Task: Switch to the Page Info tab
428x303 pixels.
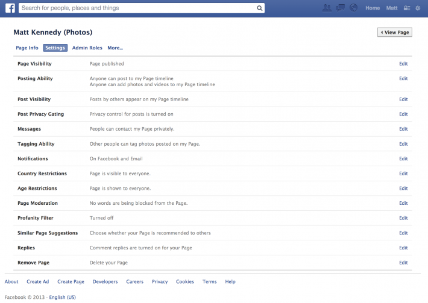Action: (27, 48)
